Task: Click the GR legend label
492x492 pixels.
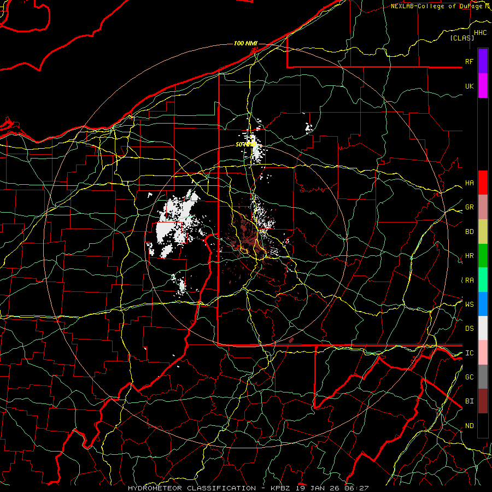Action: [x=469, y=207]
